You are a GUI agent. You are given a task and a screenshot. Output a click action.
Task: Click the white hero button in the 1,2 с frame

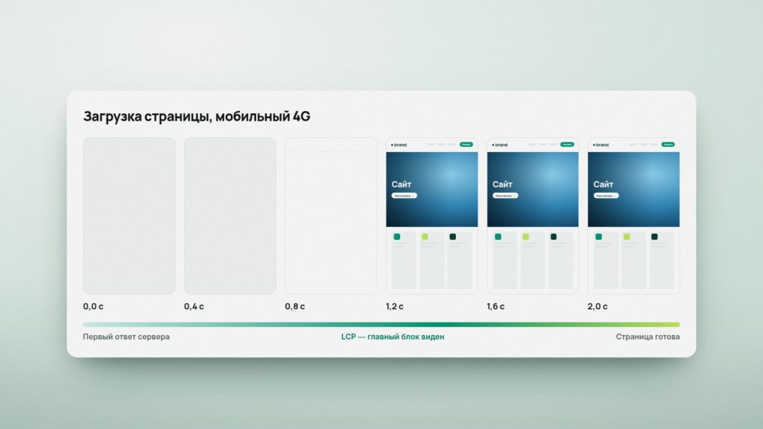point(404,196)
